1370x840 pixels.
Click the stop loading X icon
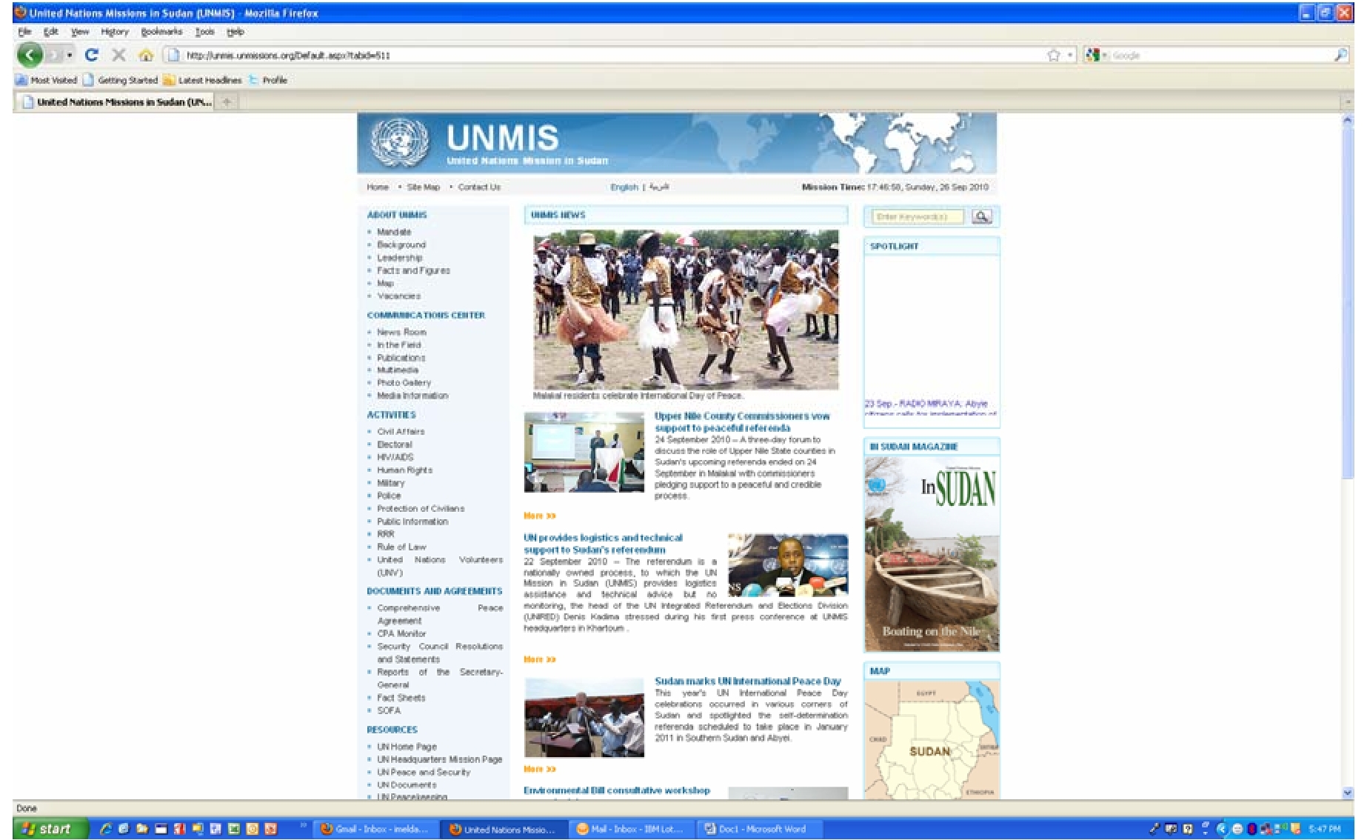click(x=118, y=55)
